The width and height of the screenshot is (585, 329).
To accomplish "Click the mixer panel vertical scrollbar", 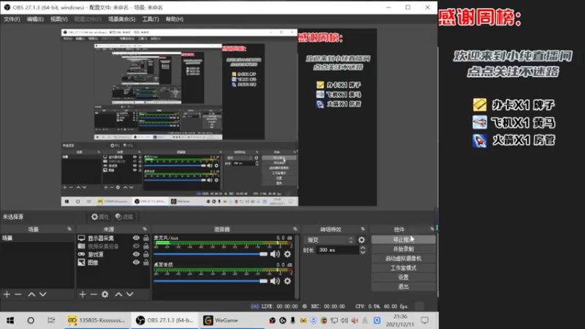I will click(x=298, y=267).
